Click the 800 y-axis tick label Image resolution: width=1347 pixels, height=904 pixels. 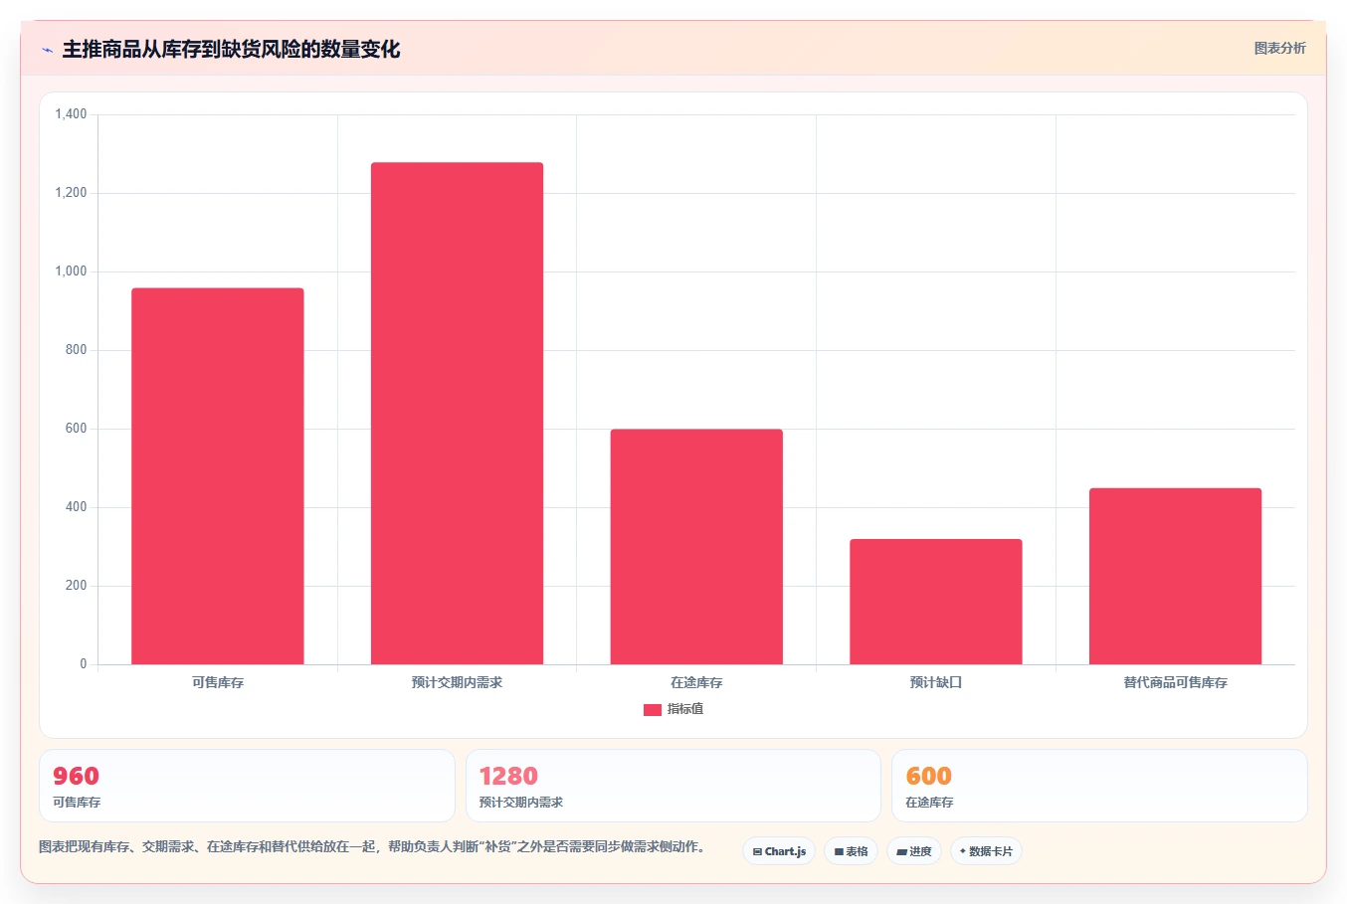(x=77, y=350)
